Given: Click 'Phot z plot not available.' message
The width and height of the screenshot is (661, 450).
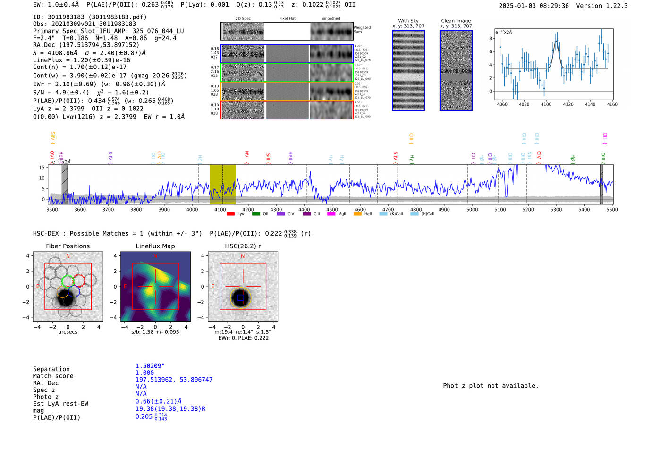Looking at the screenshot, I should (491, 385).
